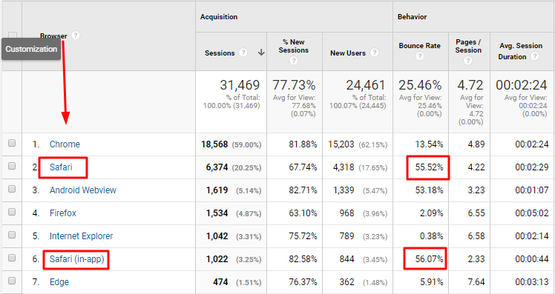Screen dimensions: 555x294
Task: Open the Android Webview link
Action: point(83,190)
